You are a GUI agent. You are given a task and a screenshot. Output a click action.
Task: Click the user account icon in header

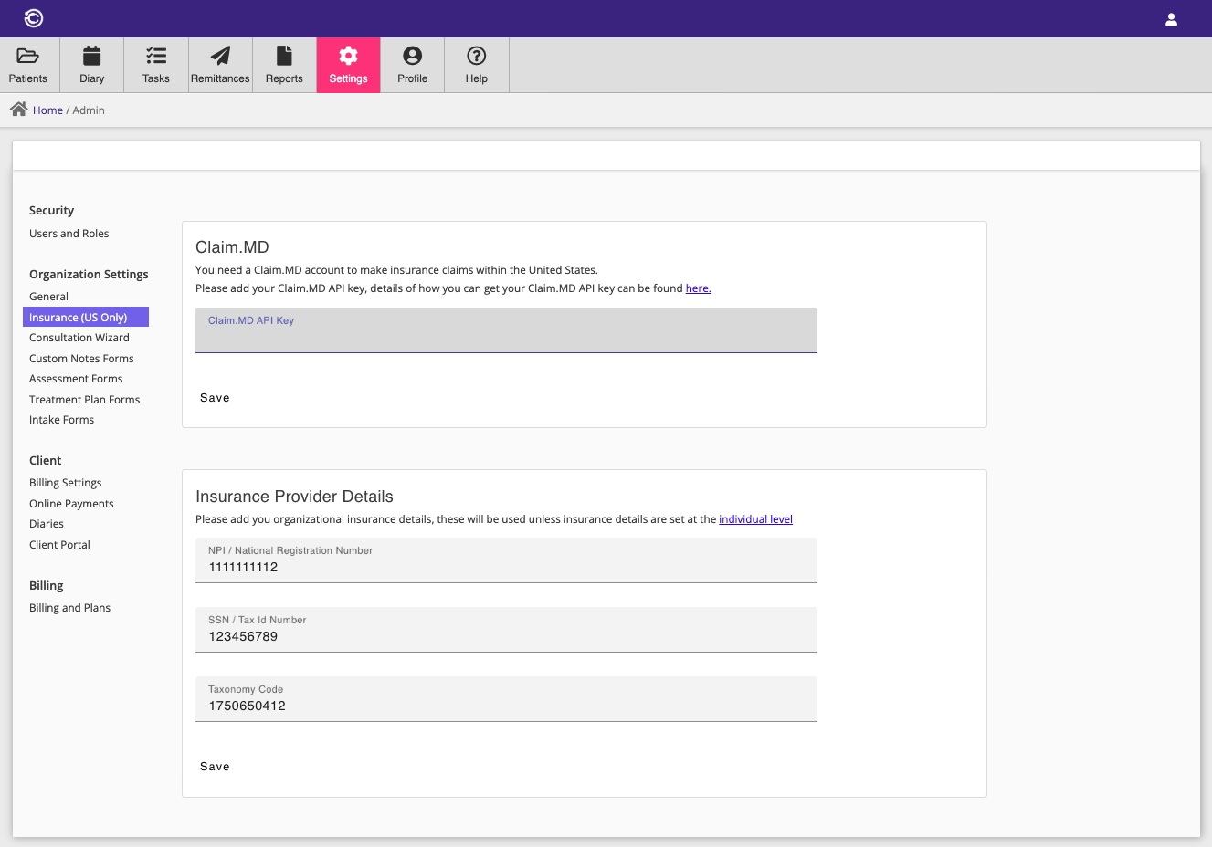click(1171, 19)
